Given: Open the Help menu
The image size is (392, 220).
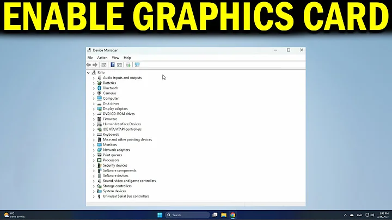Looking at the screenshot, I should pyautogui.click(x=127, y=58).
